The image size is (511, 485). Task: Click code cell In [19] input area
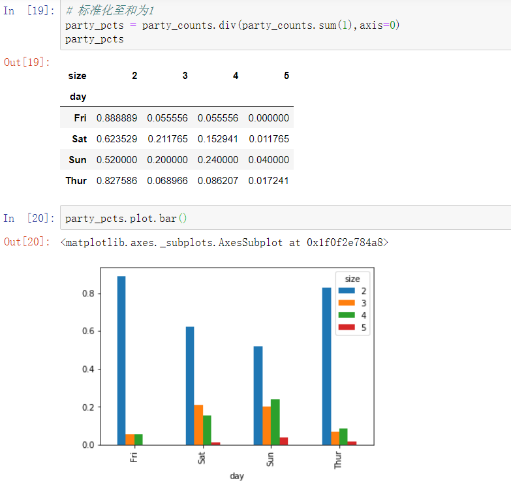coord(285,25)
